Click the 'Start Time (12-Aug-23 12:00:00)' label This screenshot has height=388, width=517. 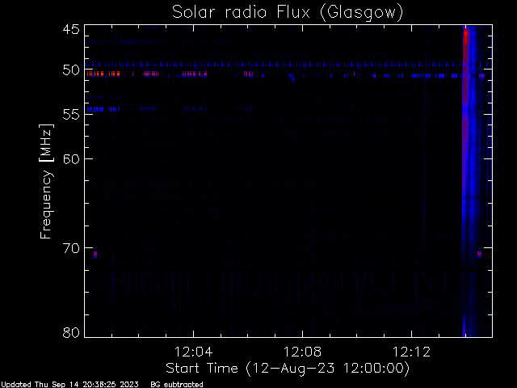click(x=288, y=369)
